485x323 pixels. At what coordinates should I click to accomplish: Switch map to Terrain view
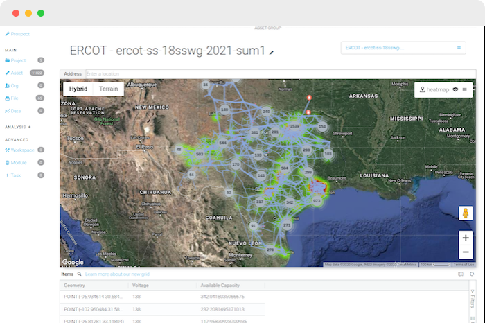click(x=109, y=89)
